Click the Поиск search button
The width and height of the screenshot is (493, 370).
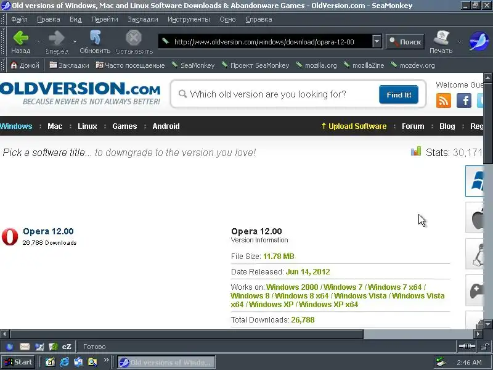(x=405, y=41)
